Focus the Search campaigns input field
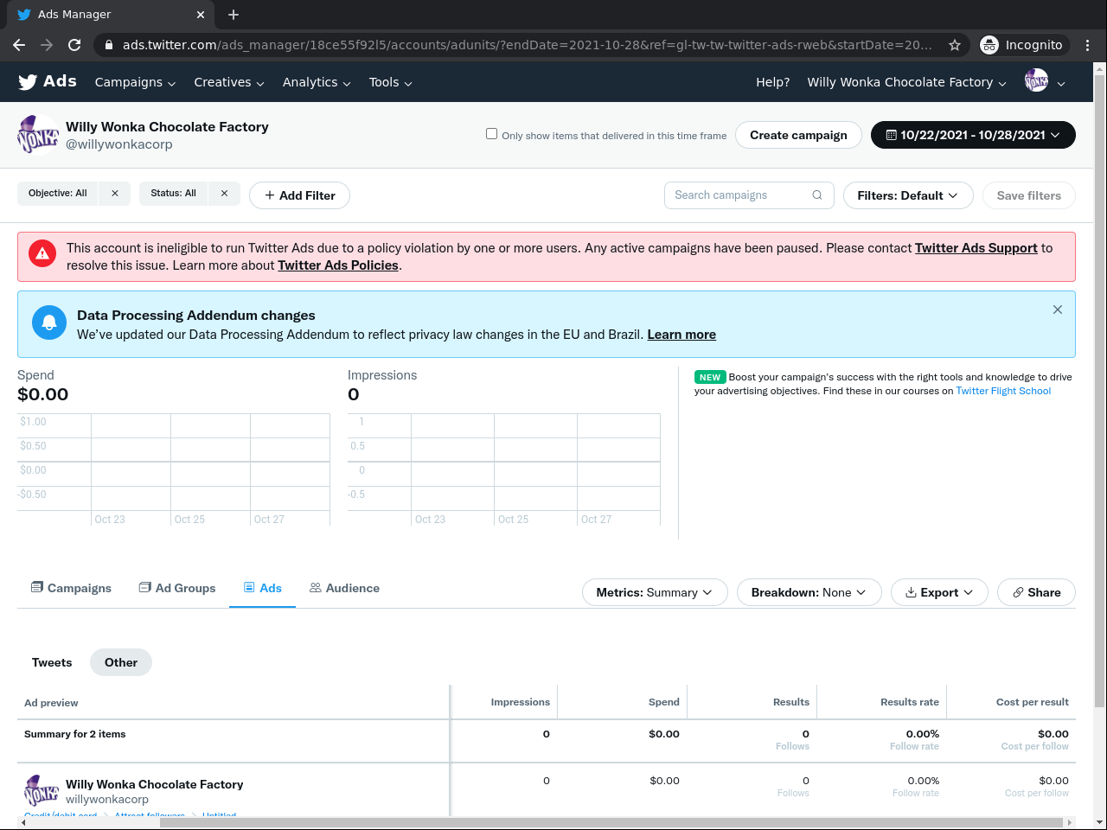Screen dimensions: 1107x830 749,195
